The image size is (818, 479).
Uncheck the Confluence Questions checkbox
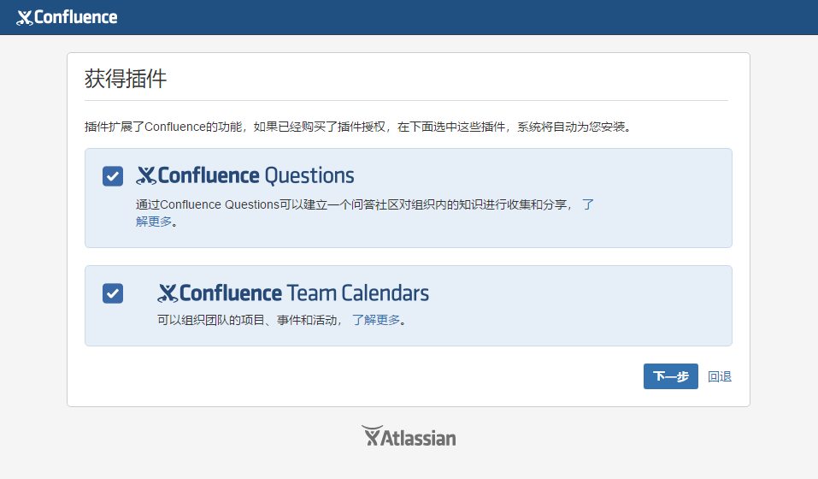point(113,176)
